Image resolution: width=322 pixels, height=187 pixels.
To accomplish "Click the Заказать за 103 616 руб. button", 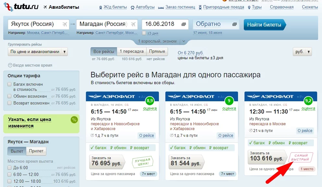I will (267, 157).
